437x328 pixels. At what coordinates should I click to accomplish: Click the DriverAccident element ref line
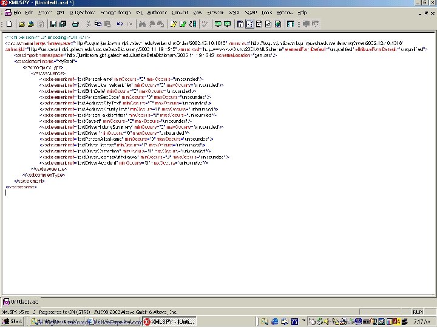(124, 163)
